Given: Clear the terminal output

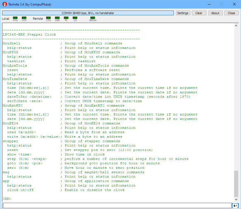Looking at the screenshot, I should click(199, 13).
